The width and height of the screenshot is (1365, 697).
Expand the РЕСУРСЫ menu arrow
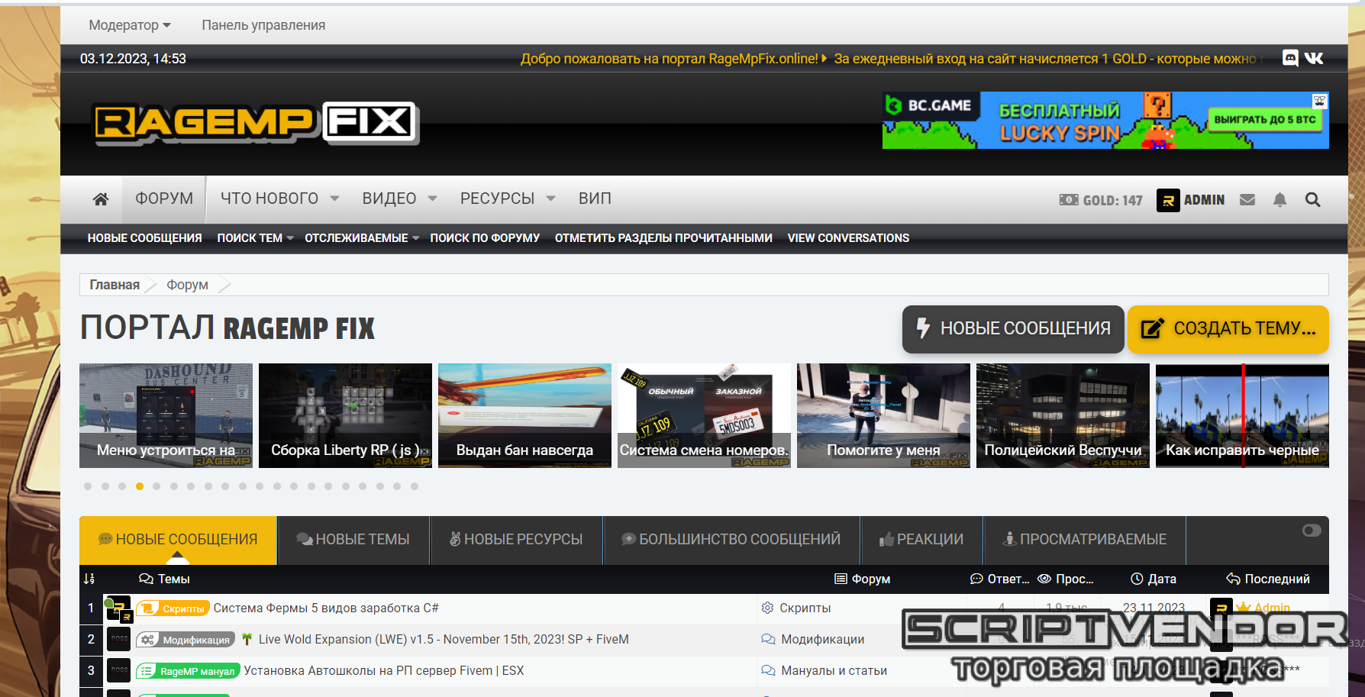click(550, 198)
